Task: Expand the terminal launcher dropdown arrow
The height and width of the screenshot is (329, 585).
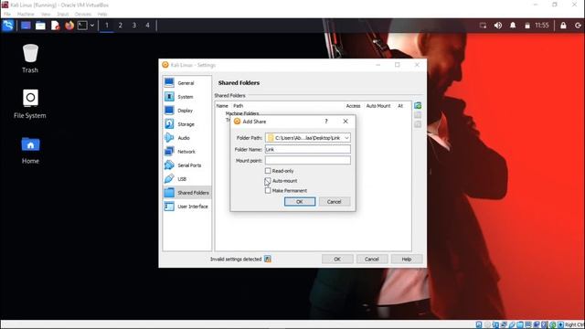Action: (x=92, y=26)
